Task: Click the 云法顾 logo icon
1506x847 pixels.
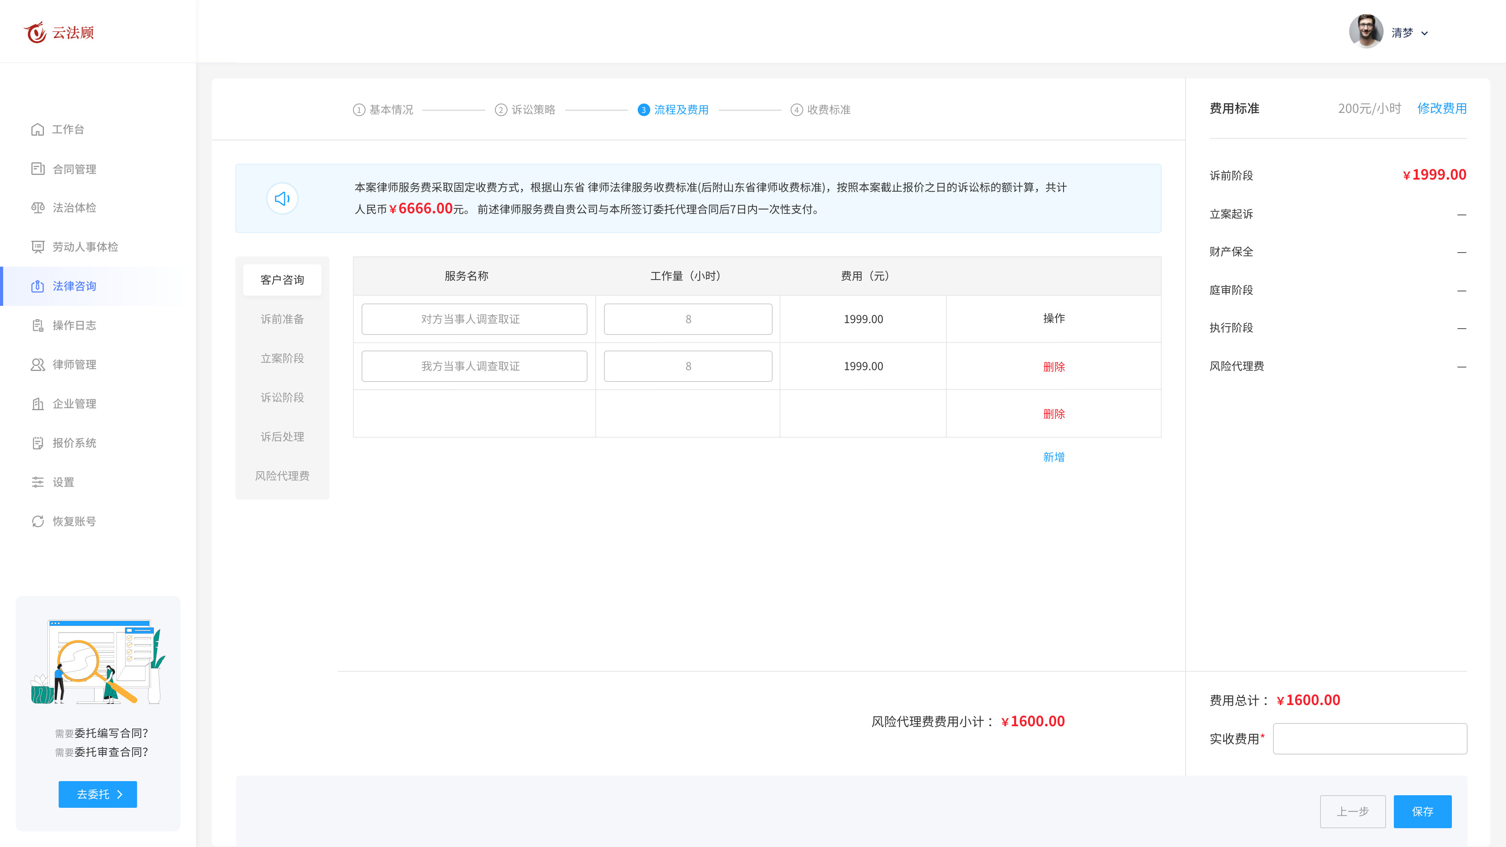Action: click(x=35, y=32)
